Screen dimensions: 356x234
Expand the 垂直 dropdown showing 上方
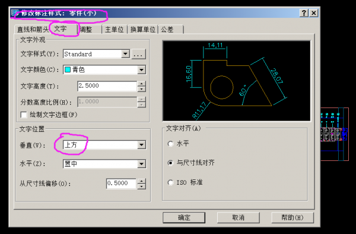[141, 145]
